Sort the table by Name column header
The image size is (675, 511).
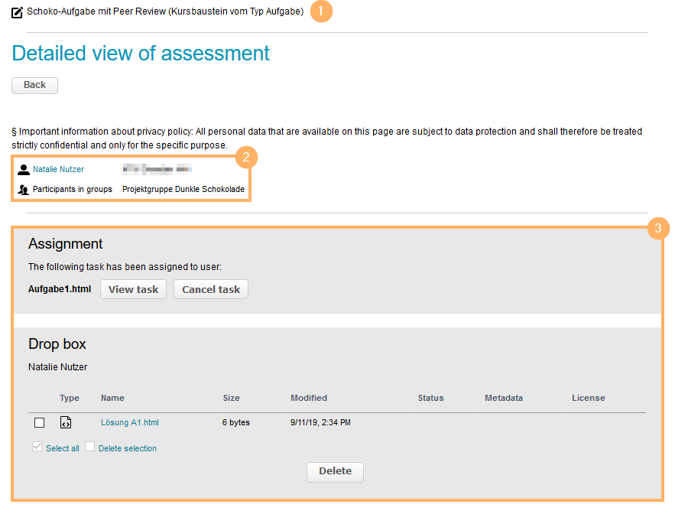tap(112, 398)
